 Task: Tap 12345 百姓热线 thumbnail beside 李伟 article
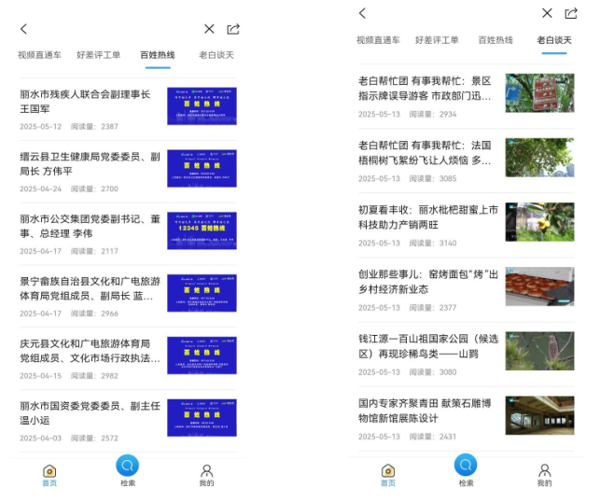pos(202,230)
